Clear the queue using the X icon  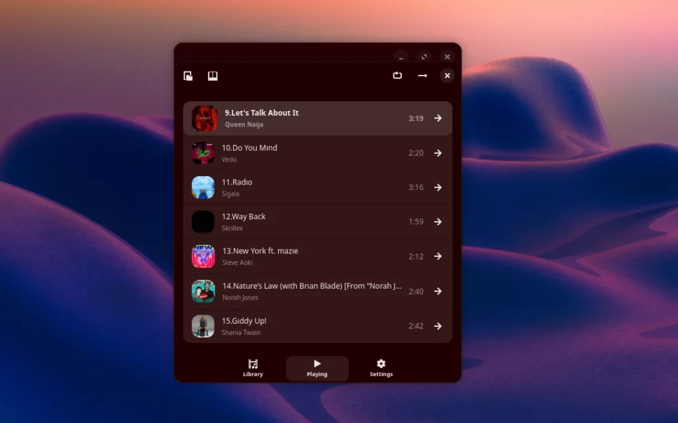pyautogui.click(x=447, y=75)
